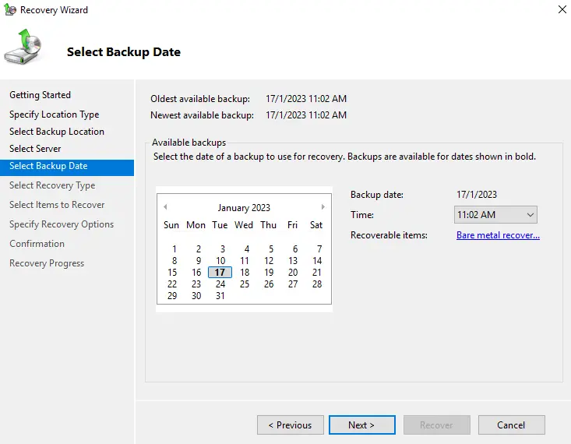Cancel the recovery wizard
Viewport: 571px width, 444px height.
point(511,425)
